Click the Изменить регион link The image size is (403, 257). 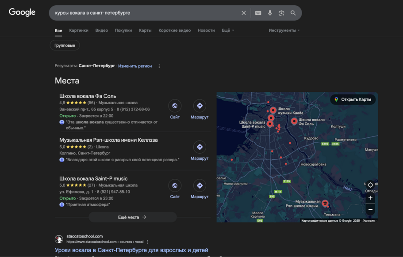(135, 66)
